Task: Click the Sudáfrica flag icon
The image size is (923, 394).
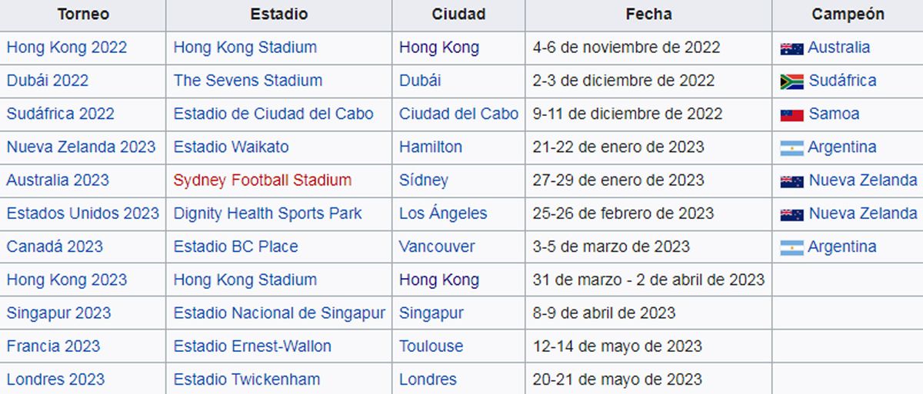Action: pyautogui.click(x=791, y=81)
